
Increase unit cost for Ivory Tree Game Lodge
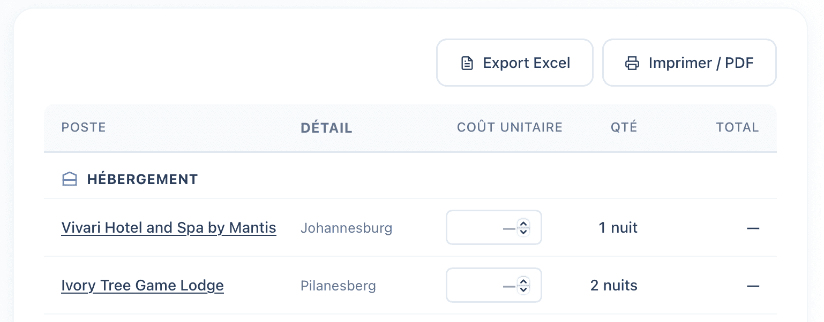[524, 281]
